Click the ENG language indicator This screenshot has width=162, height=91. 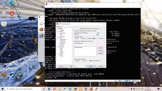142,89
